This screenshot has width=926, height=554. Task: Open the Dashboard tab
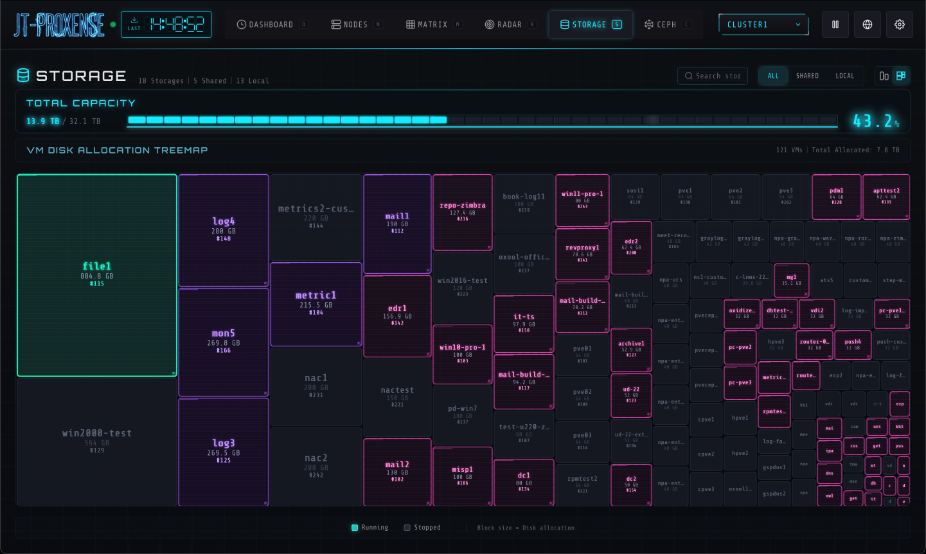pos(272,24)
